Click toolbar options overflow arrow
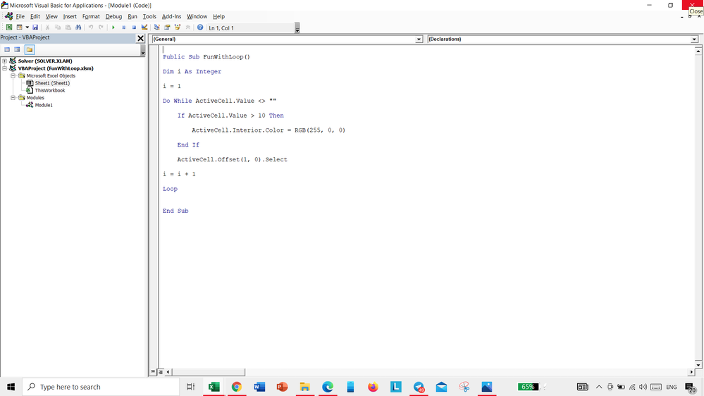Screen dimensions: 704x396 297,28
